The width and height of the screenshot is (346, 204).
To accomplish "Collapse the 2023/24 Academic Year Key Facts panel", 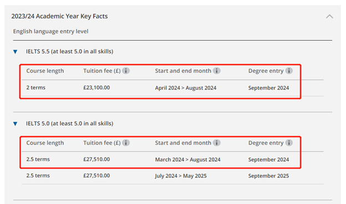I will (x=329, y=16).
